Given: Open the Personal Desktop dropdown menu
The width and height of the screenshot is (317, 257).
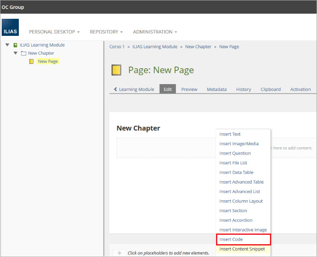Looking at the screenshot, I should [x=54, y=32].
